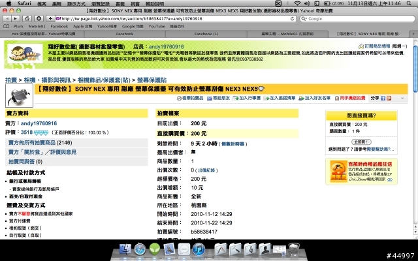The width and height of the screenshot is (418, 261).
Task: Open the Safari home page button
Action: pos(27,19)
